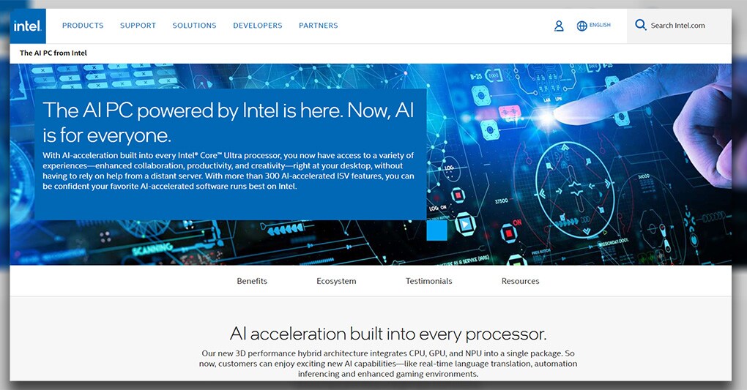Image resolution: width=747 pixels, height=390 pixels.
Task: Click The AI PC from Intel breadcrumb
Action: point(53,53)
